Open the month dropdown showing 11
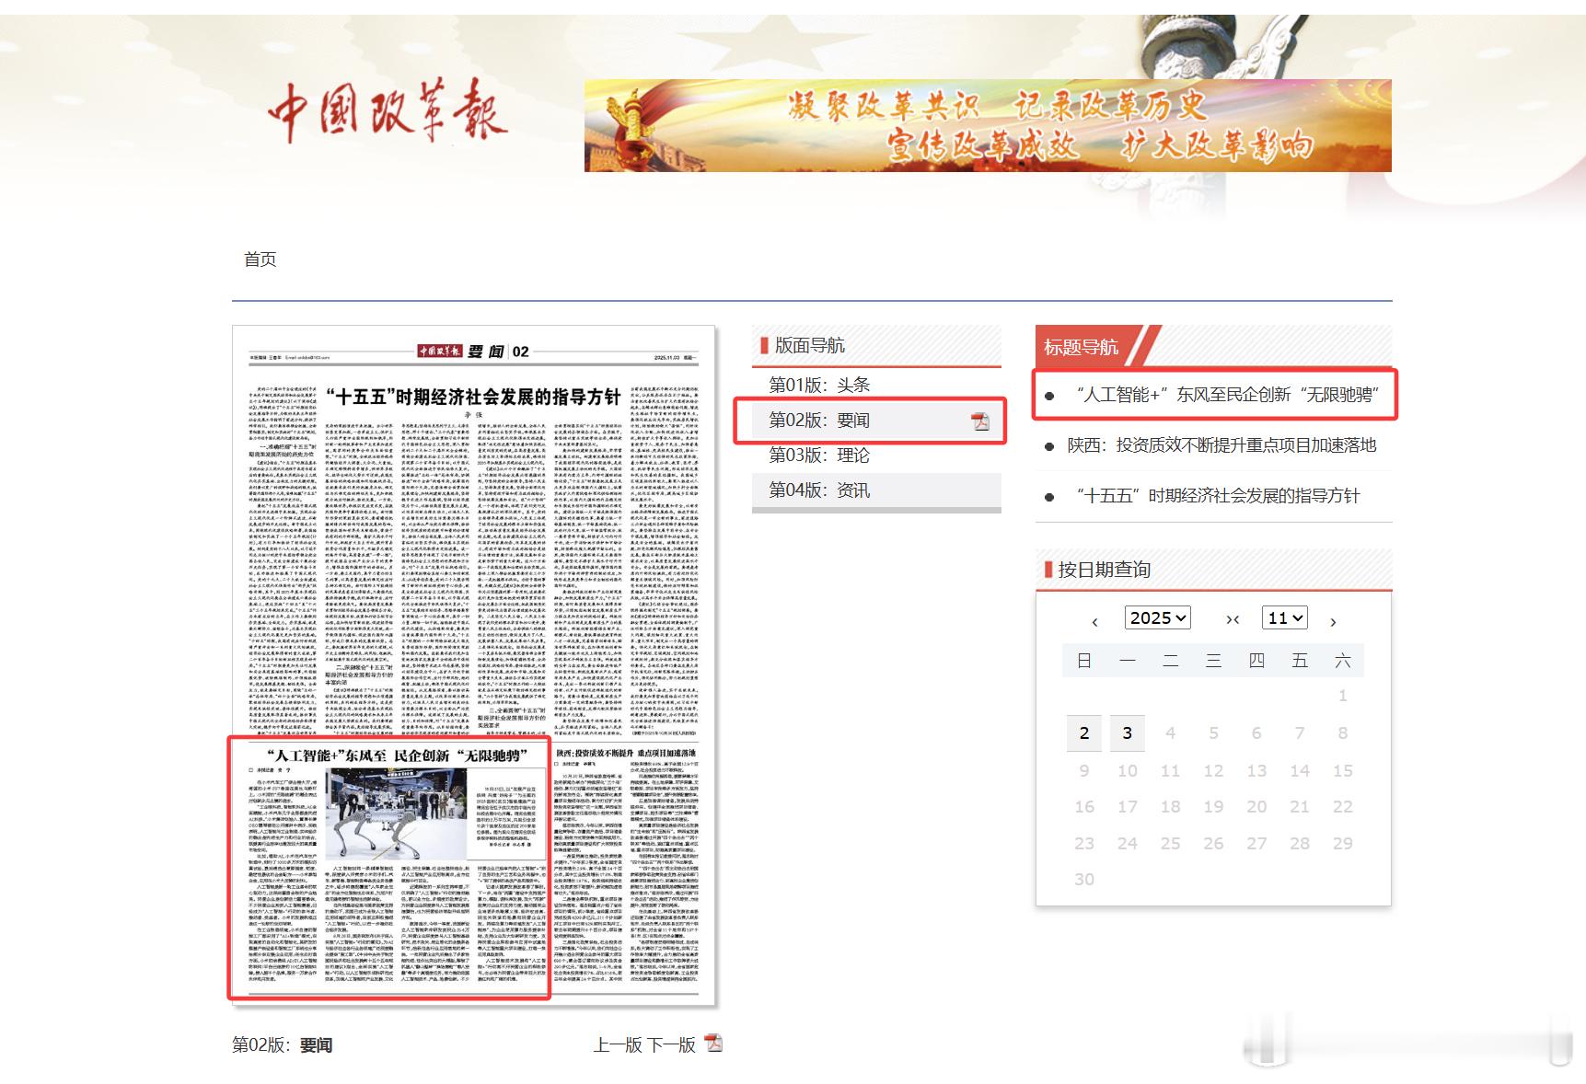 [x=1285, y=617]
